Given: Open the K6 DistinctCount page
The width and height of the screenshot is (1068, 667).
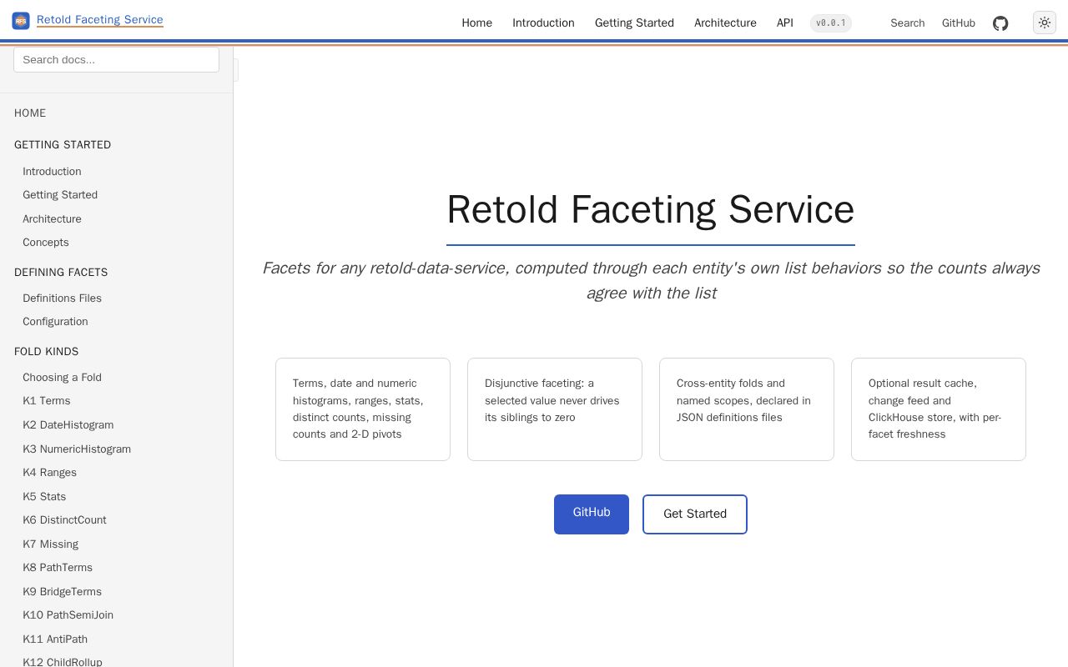Looking at the screenshot, I should point(64,520).
